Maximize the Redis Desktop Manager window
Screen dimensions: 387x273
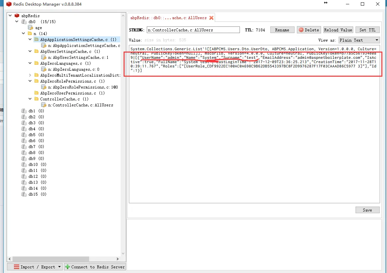(362, 4)
